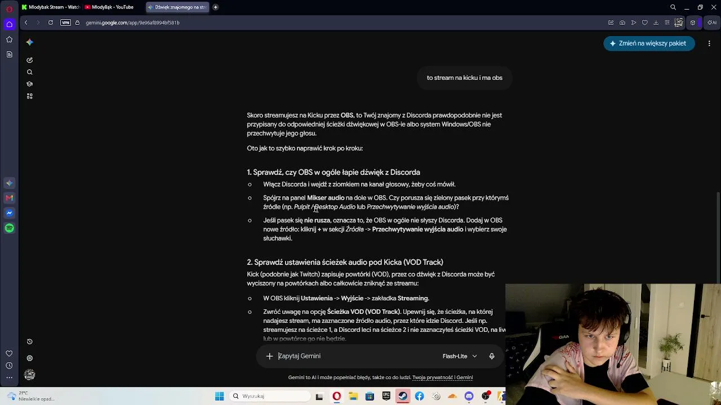721x405 pixels.
Task: Open Opera AI assistant button
Action: pyautogui.click(x=713, y=22)
